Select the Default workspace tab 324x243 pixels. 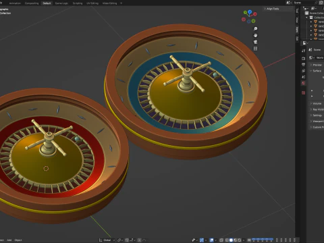47,3
